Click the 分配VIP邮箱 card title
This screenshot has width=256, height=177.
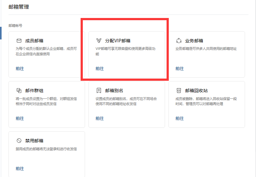pyautogui.click(x=118, y=41)
